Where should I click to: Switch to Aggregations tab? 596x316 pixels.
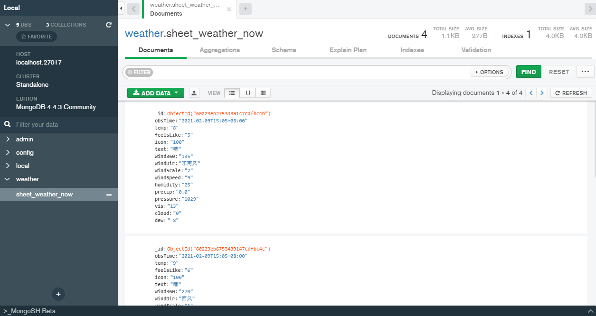point(219,50)
